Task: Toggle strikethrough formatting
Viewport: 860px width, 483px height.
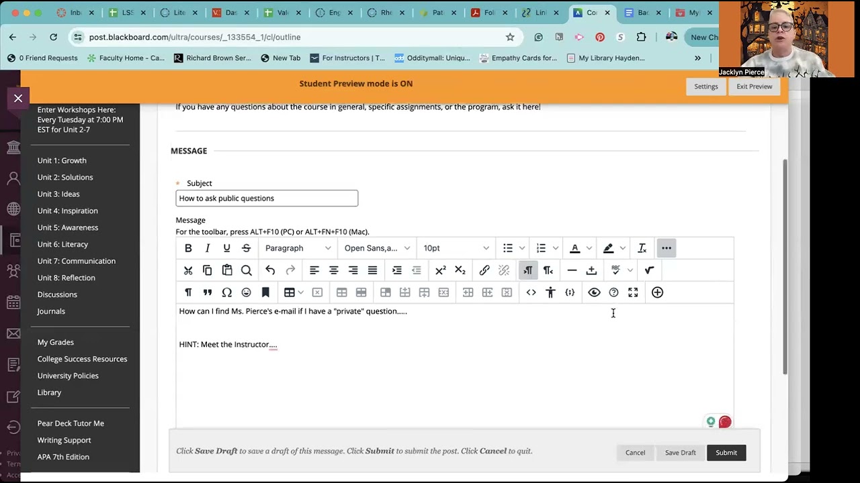Action: click(x=246, y=248)
